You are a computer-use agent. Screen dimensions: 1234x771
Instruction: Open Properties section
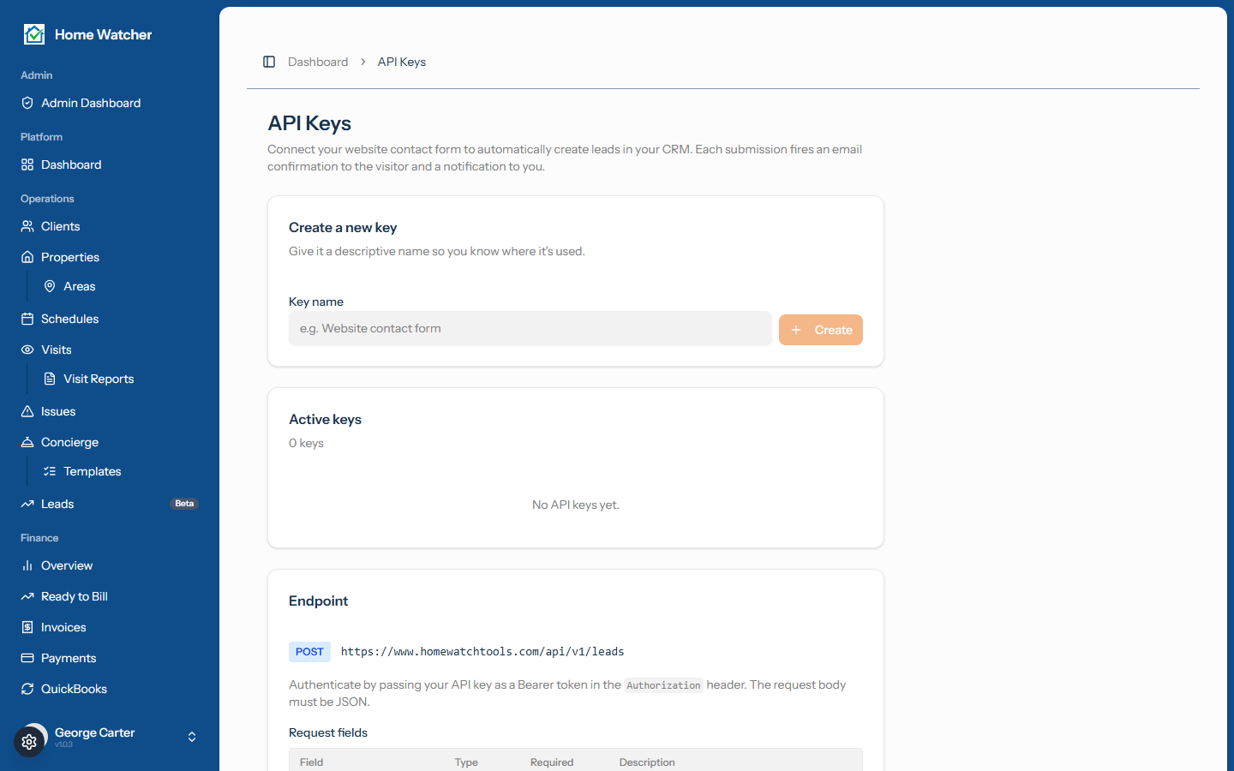pos(110,257)
